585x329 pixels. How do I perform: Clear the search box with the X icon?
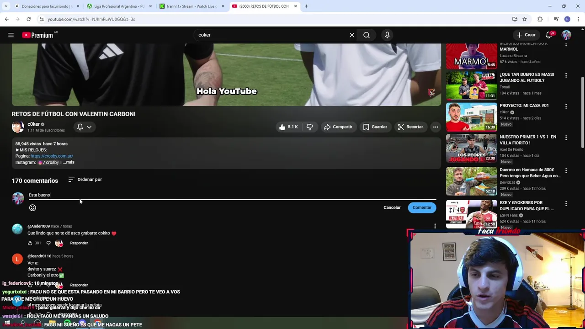[352, 35]
